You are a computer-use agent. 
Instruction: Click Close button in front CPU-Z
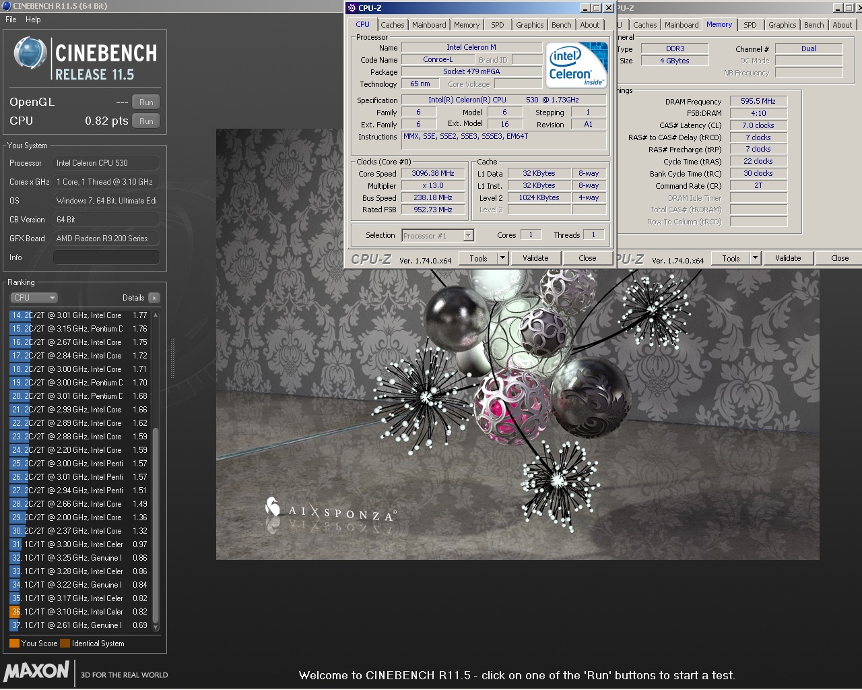point(587,258)
